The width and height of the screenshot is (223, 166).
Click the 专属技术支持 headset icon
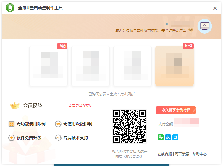click(x=58, y=138)
